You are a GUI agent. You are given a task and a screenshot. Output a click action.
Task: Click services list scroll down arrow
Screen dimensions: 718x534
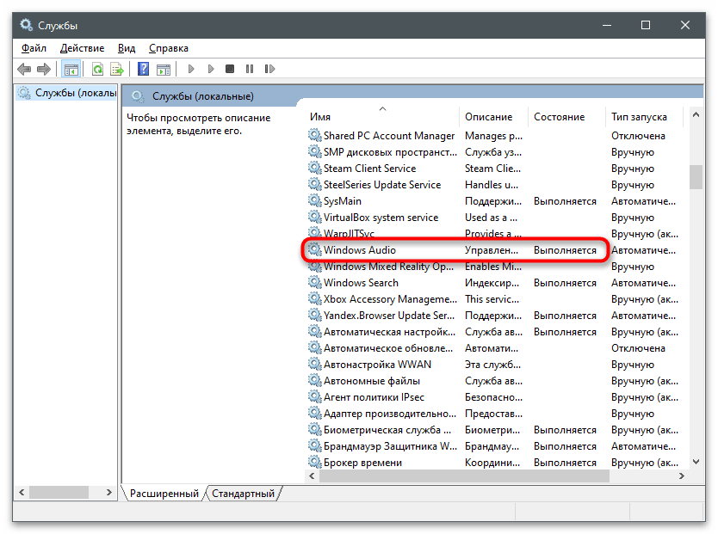696,462
